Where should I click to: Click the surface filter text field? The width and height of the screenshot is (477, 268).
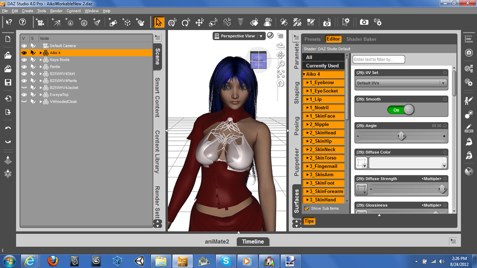(x=378, y=59)
